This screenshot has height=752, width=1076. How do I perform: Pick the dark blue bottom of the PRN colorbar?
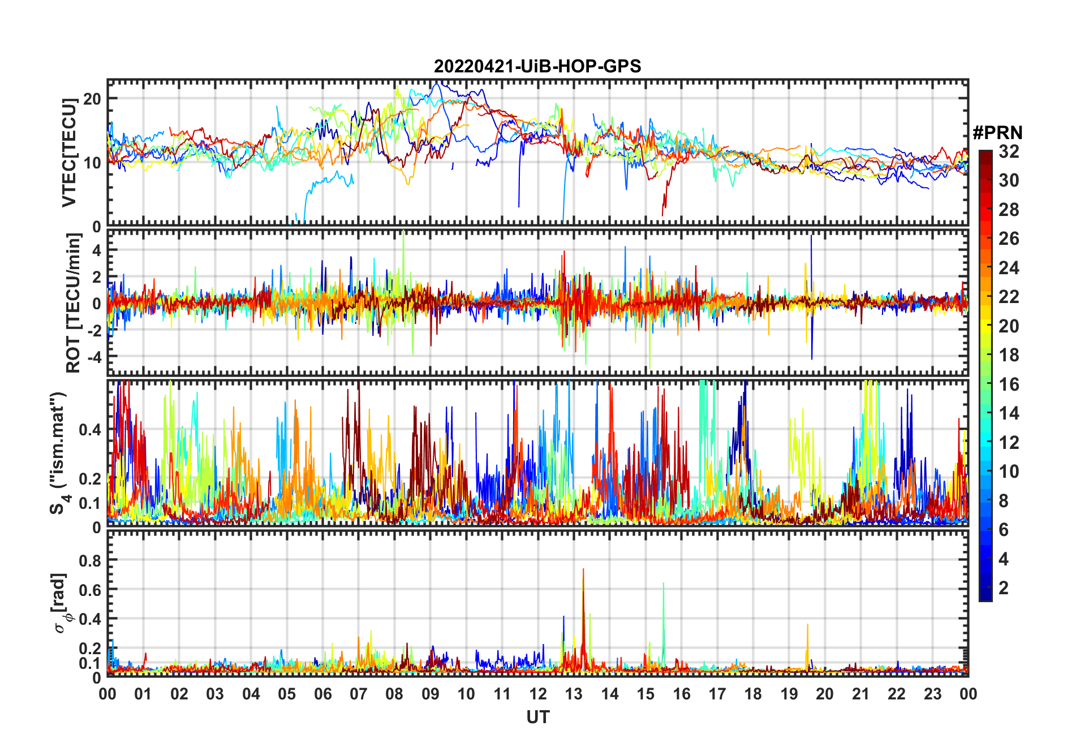click(x=985, y=595)
